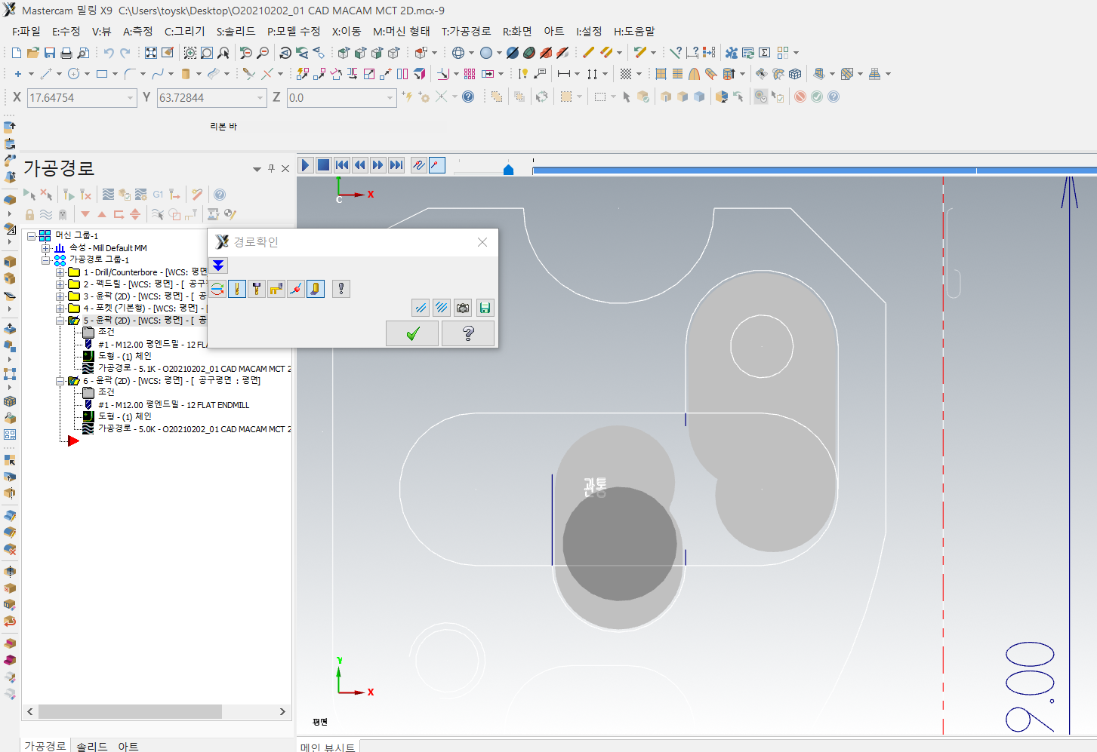Screen dimensions: 1097x752
Task: Open the S:솔리드 menu
Action: [x=236, y=31]
